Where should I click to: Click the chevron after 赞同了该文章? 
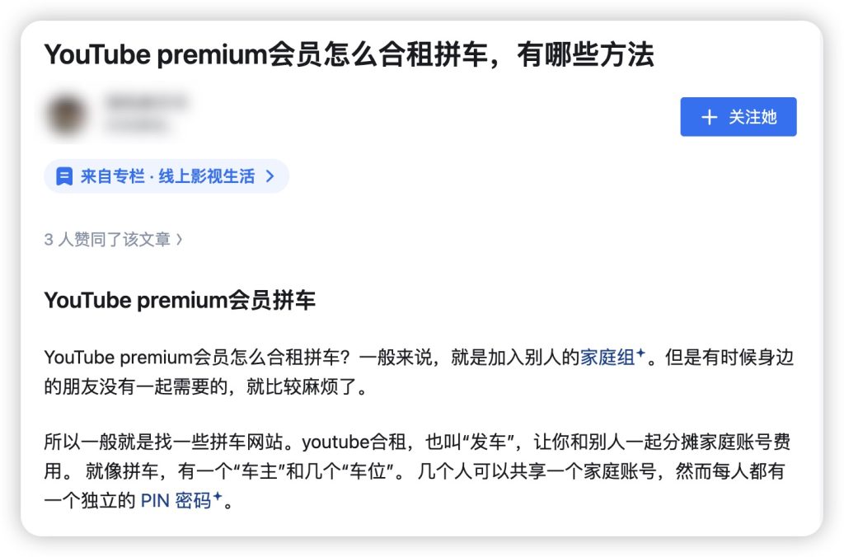click(x=179, y=239)
